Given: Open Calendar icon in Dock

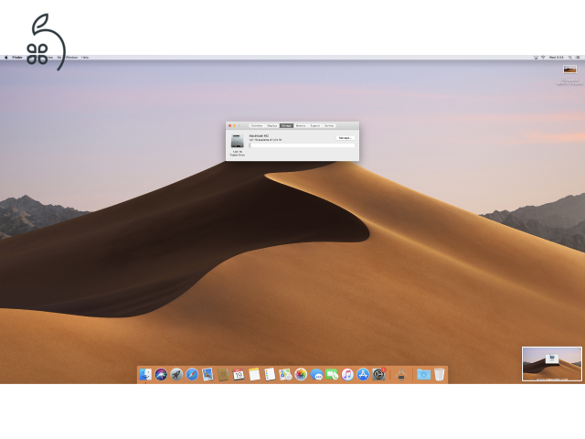Looking at the screenshot, I should tap(239, 374).
